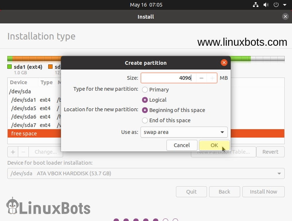Close the Create partition dialog via red X
This screenshot has width=292, height=221.
point(224,62)
